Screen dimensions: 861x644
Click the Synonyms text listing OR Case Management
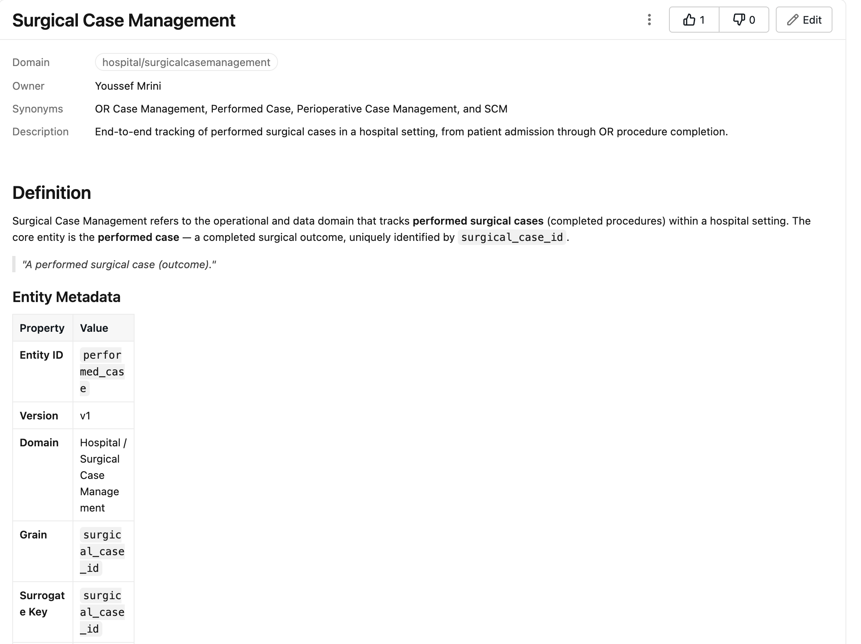coord(301,109)
